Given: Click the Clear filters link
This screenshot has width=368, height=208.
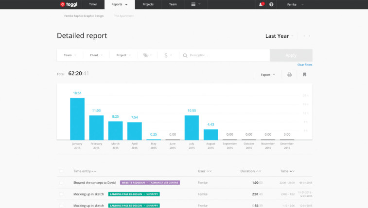Looking at the screenshot, I should pyautogui.click(x=305, y=64).
